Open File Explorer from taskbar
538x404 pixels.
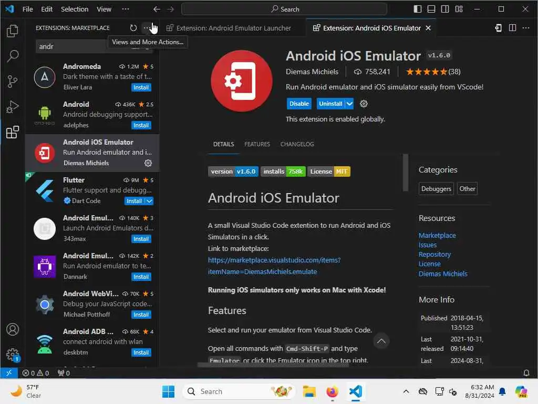click(x=309, y=391)
